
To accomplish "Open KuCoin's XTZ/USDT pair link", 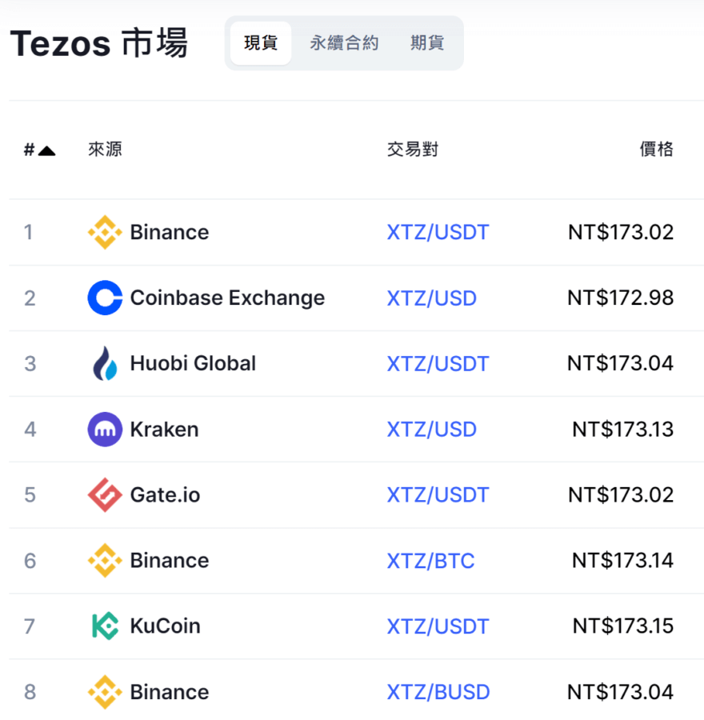I will pos(438,626).
